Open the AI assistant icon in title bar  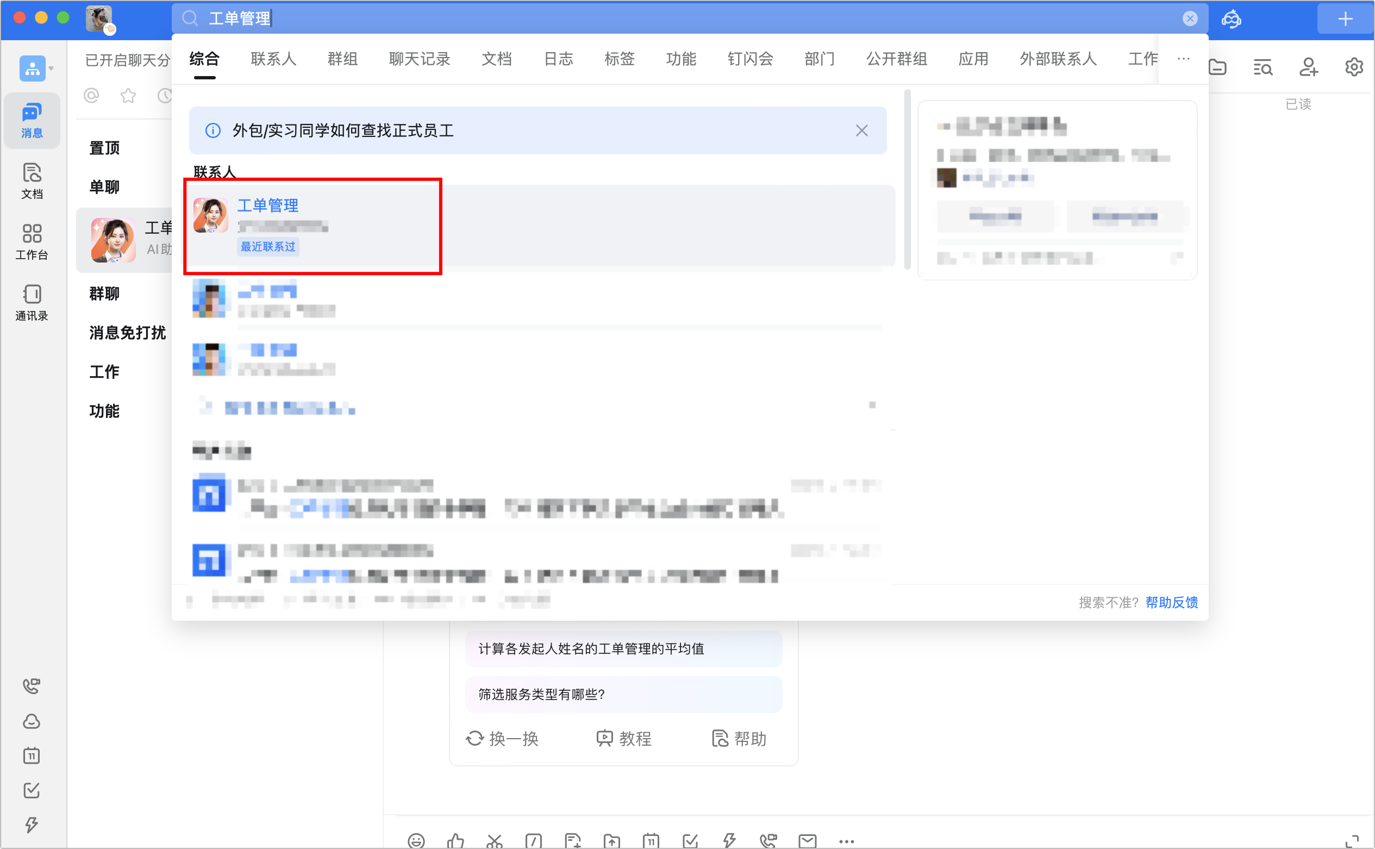click(1232, 19)
